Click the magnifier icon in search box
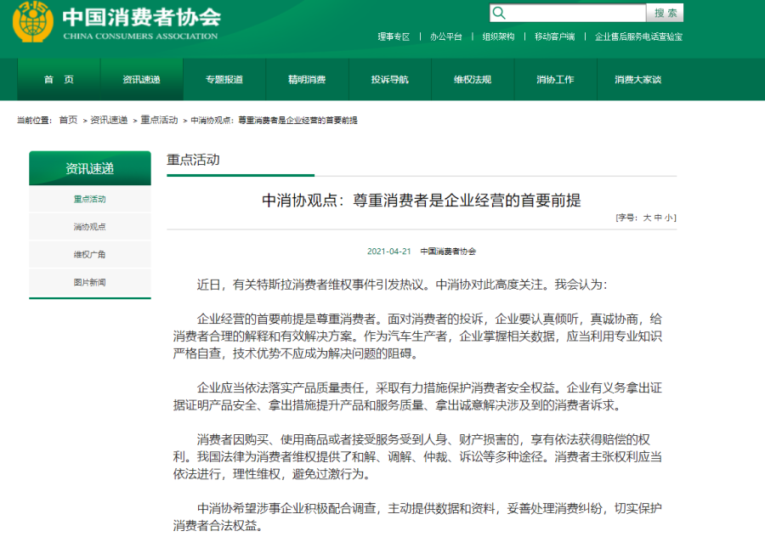 pos(499,13)
